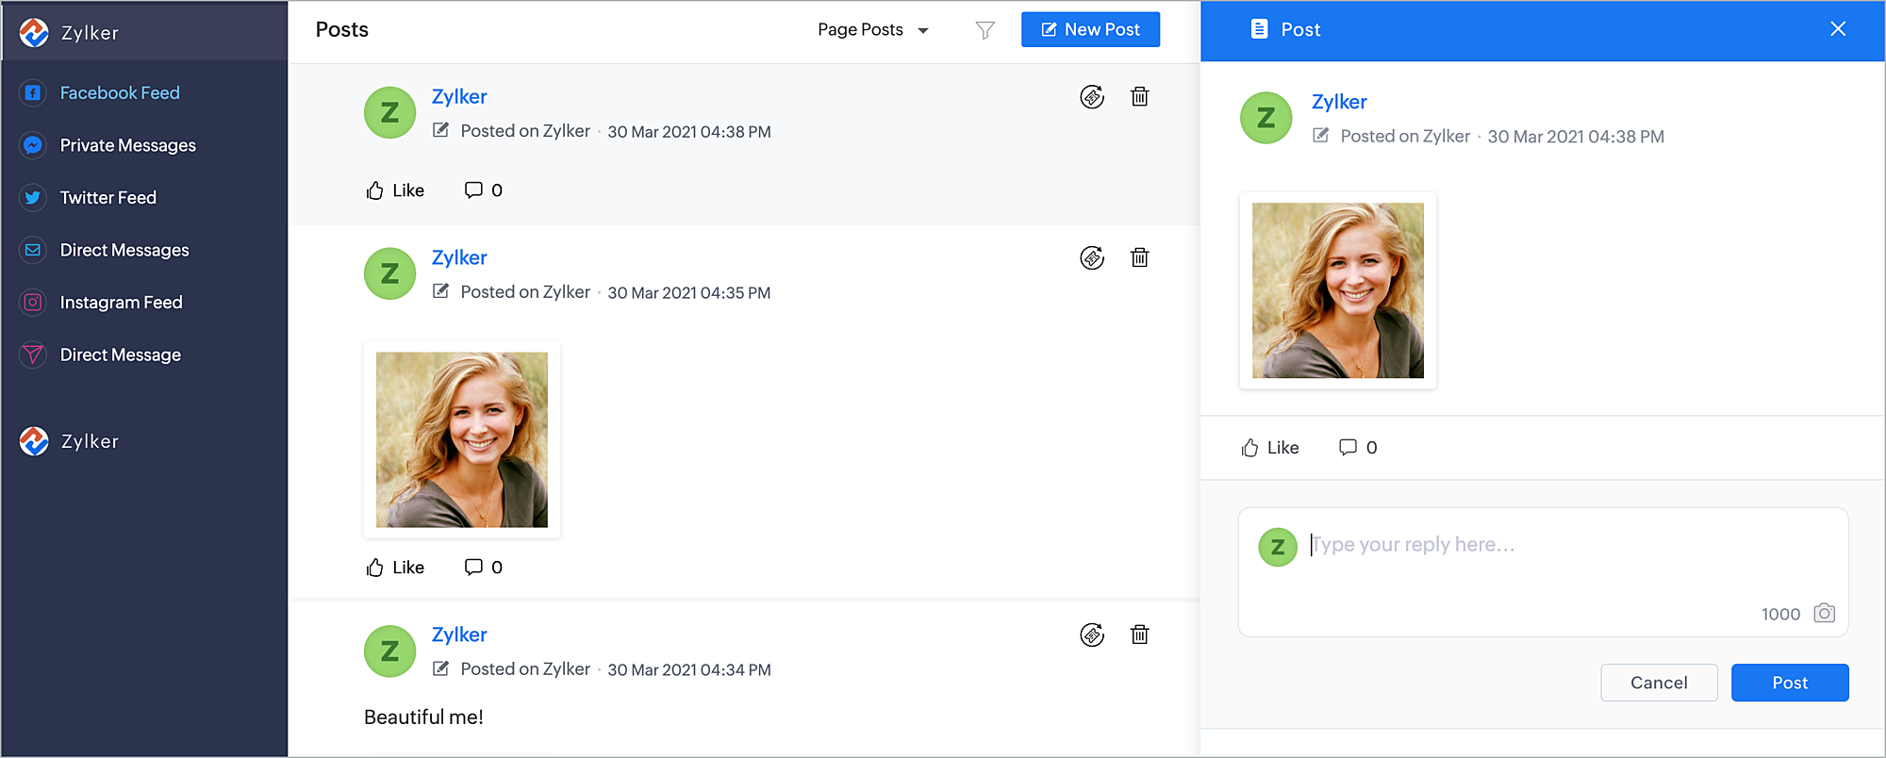Open the Zylker link on the 04:38 PM list post
Image resolution: width=1886 pixels, height=758 pixels.
459,96
